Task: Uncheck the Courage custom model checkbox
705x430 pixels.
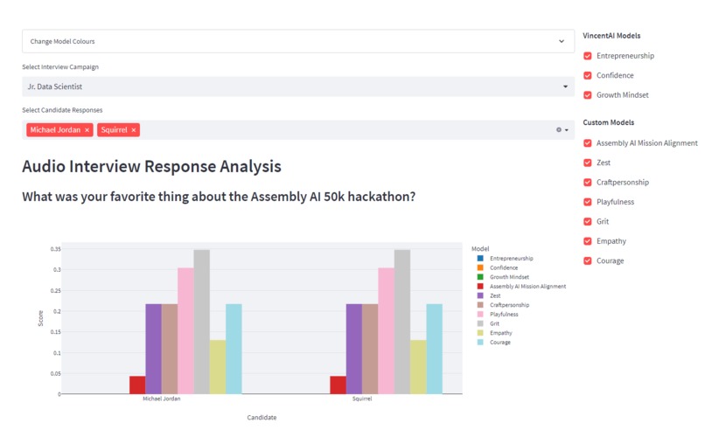Action: (x=588, y=260)
